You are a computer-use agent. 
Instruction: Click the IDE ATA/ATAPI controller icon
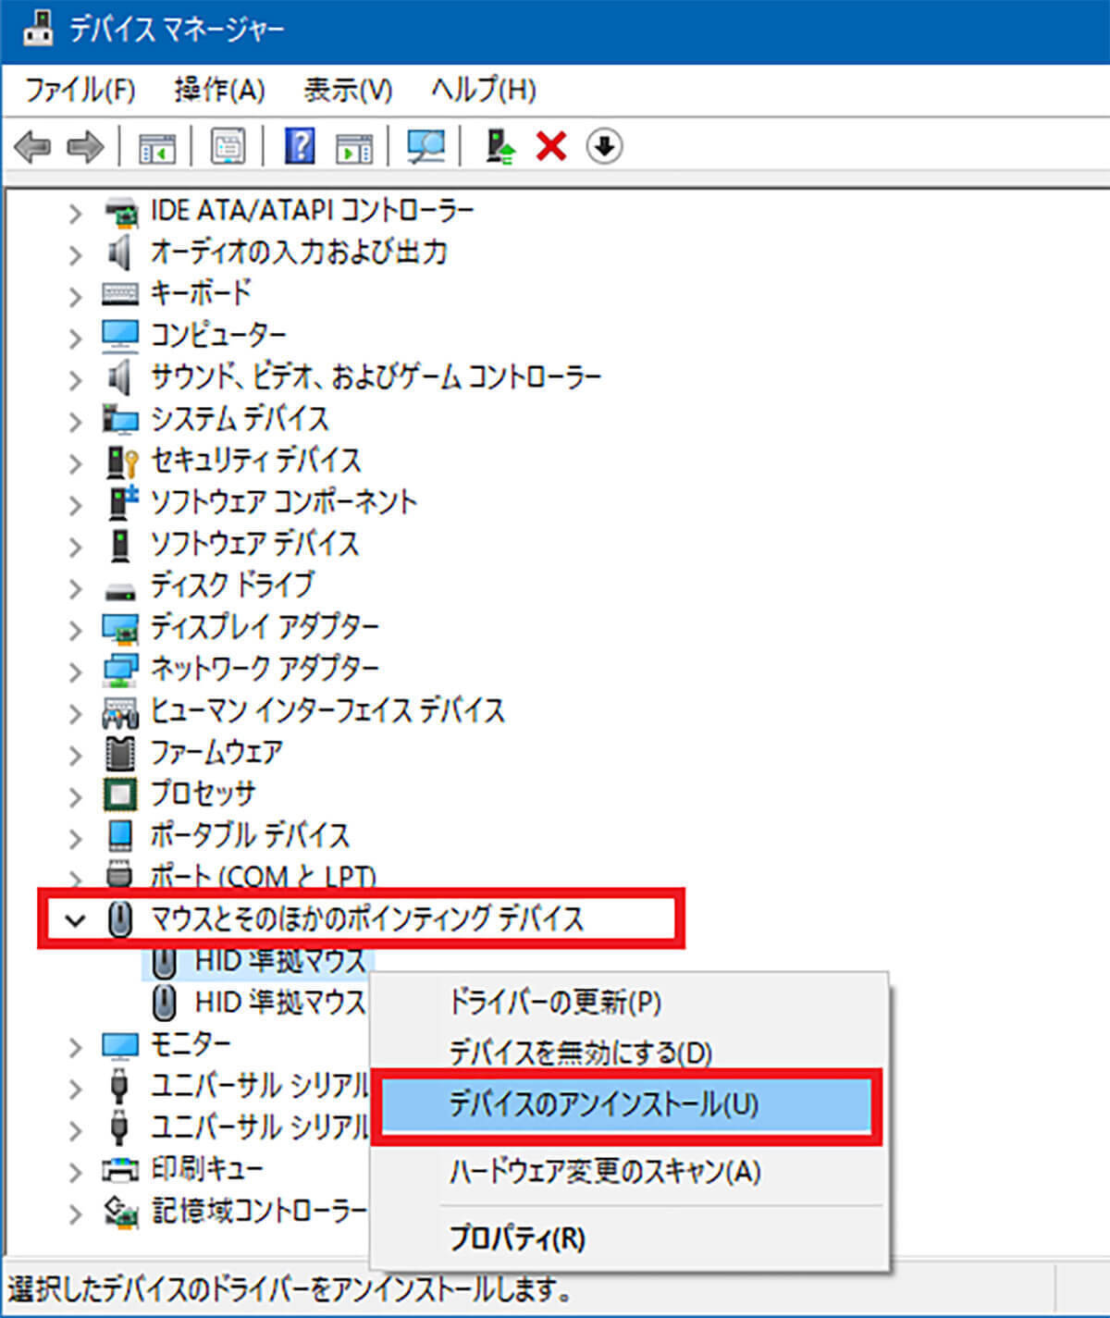[120, 212]
